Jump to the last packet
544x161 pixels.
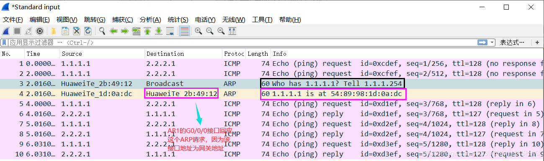[159, 31]
